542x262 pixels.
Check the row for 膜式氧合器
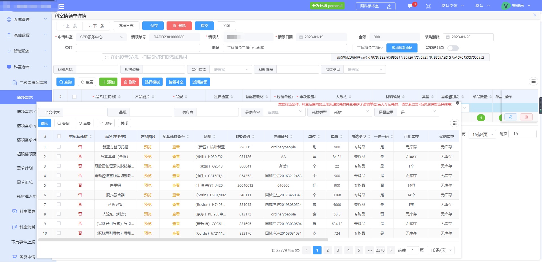click(59, 195)
